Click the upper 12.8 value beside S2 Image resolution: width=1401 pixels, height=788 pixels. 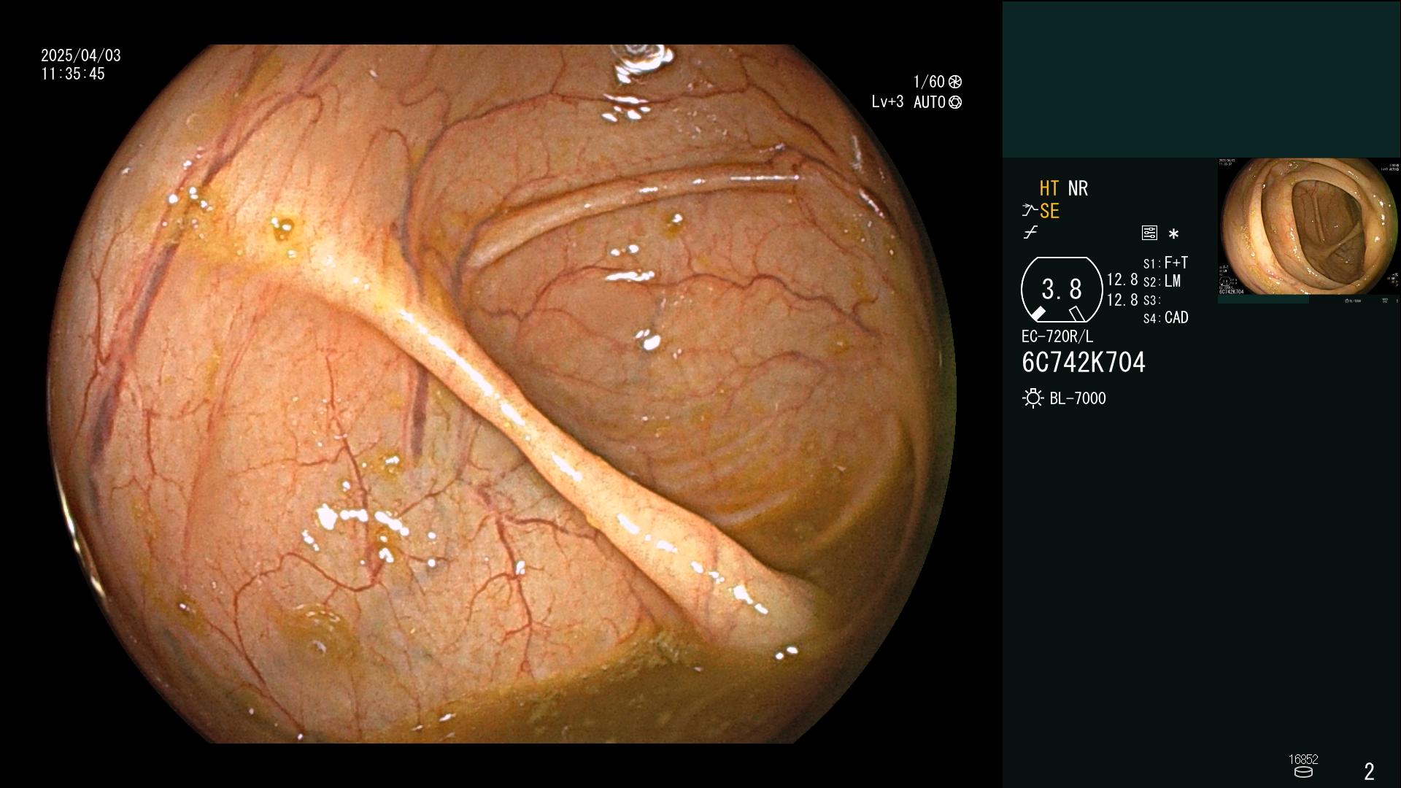(1122, 280)
